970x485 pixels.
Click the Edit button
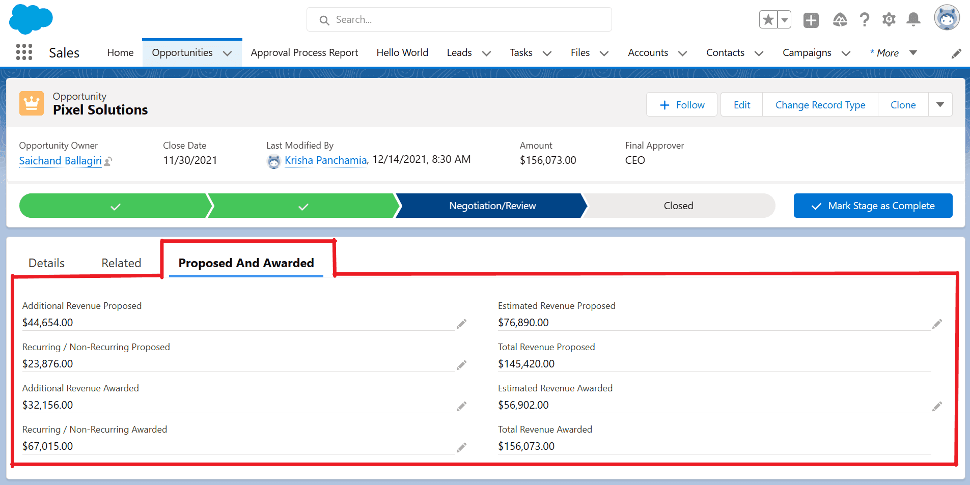tap(742, 104)
